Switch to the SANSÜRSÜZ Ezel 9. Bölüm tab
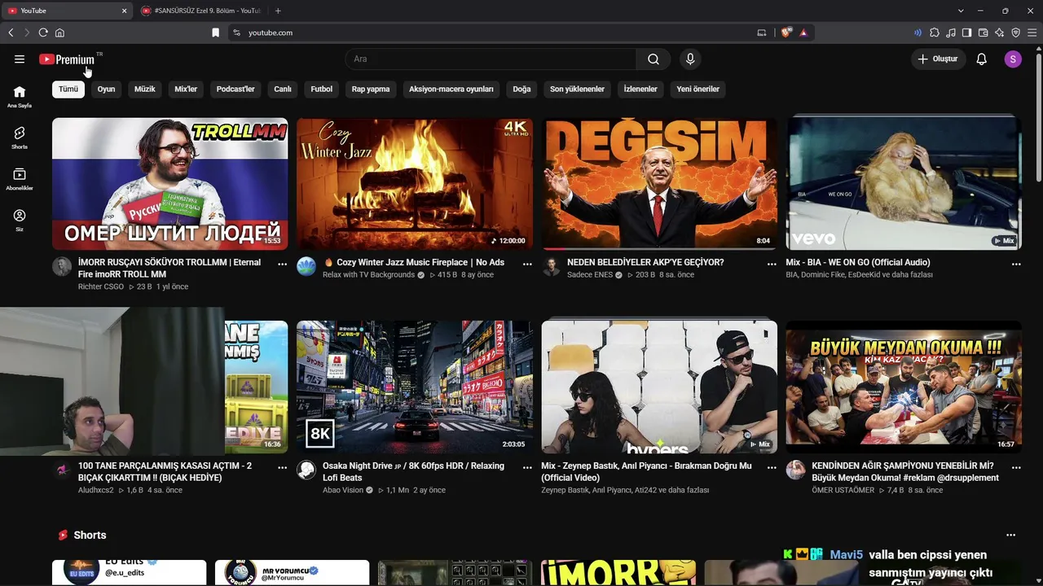The width and height of the screenshot is (1043, 586). click(199, 11)
